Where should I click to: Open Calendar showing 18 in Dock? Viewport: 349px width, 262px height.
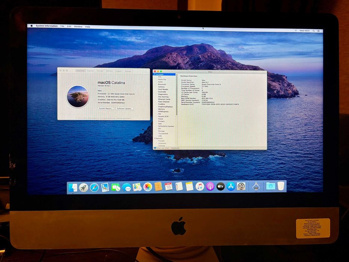pyautogui.click(x=168, y=186)
